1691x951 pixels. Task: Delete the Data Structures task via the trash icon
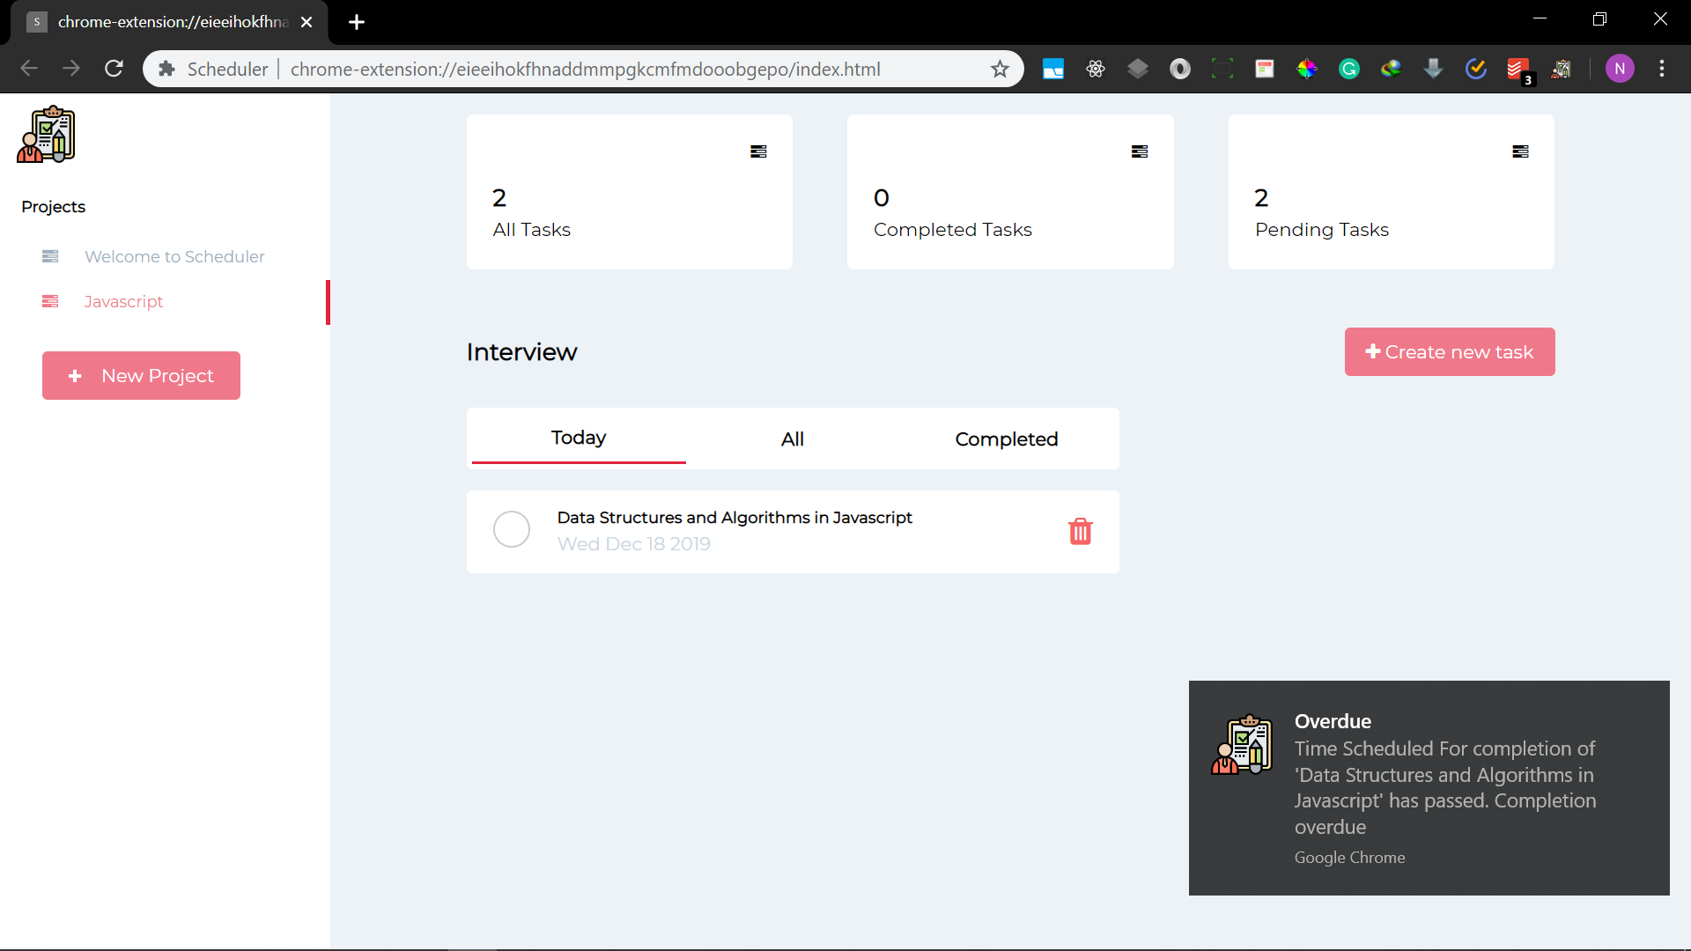(1081, 531)
